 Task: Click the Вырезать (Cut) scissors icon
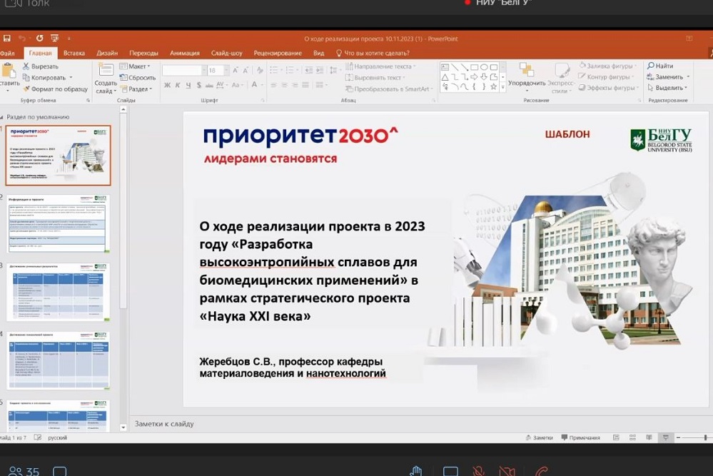point(26,66)
